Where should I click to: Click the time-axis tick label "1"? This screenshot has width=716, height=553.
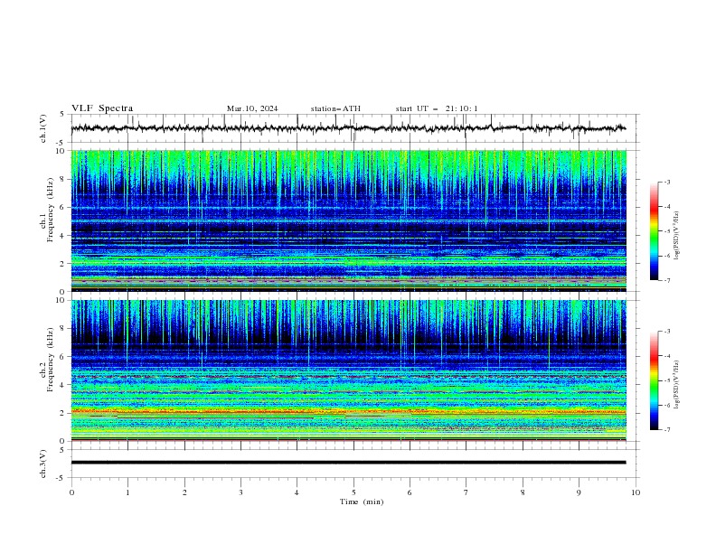pyautogui.click(x=127, y=492)
